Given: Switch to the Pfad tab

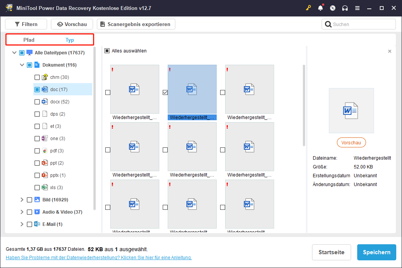Looking at the screenshot, I should pos(29,39).
